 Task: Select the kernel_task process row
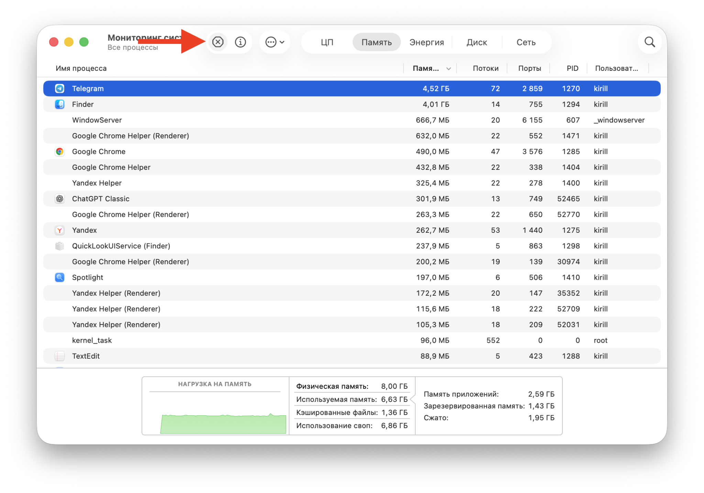click(x=352, y=340)
